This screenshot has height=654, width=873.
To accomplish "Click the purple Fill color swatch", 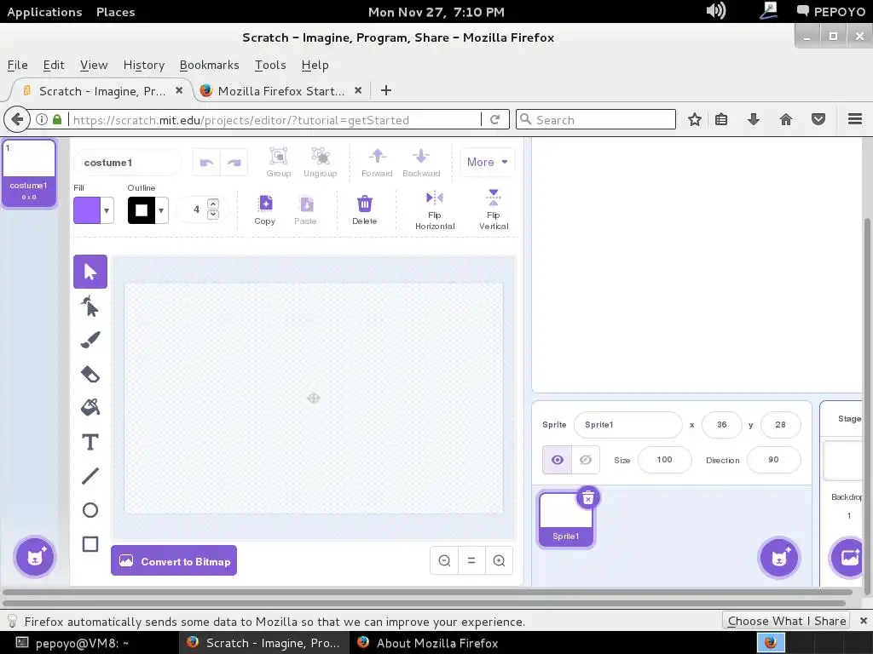I will (x=88, y=210).
